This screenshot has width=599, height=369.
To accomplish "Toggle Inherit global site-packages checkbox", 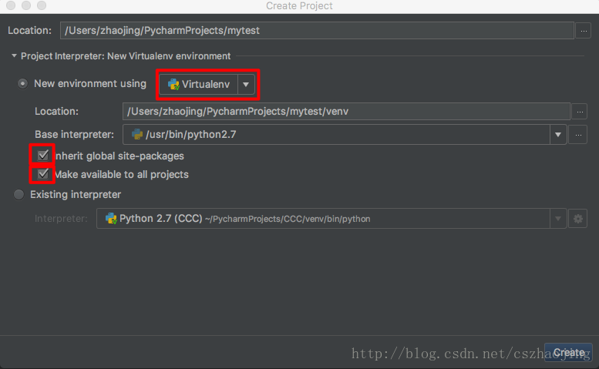I will click(x=43, y=156).
